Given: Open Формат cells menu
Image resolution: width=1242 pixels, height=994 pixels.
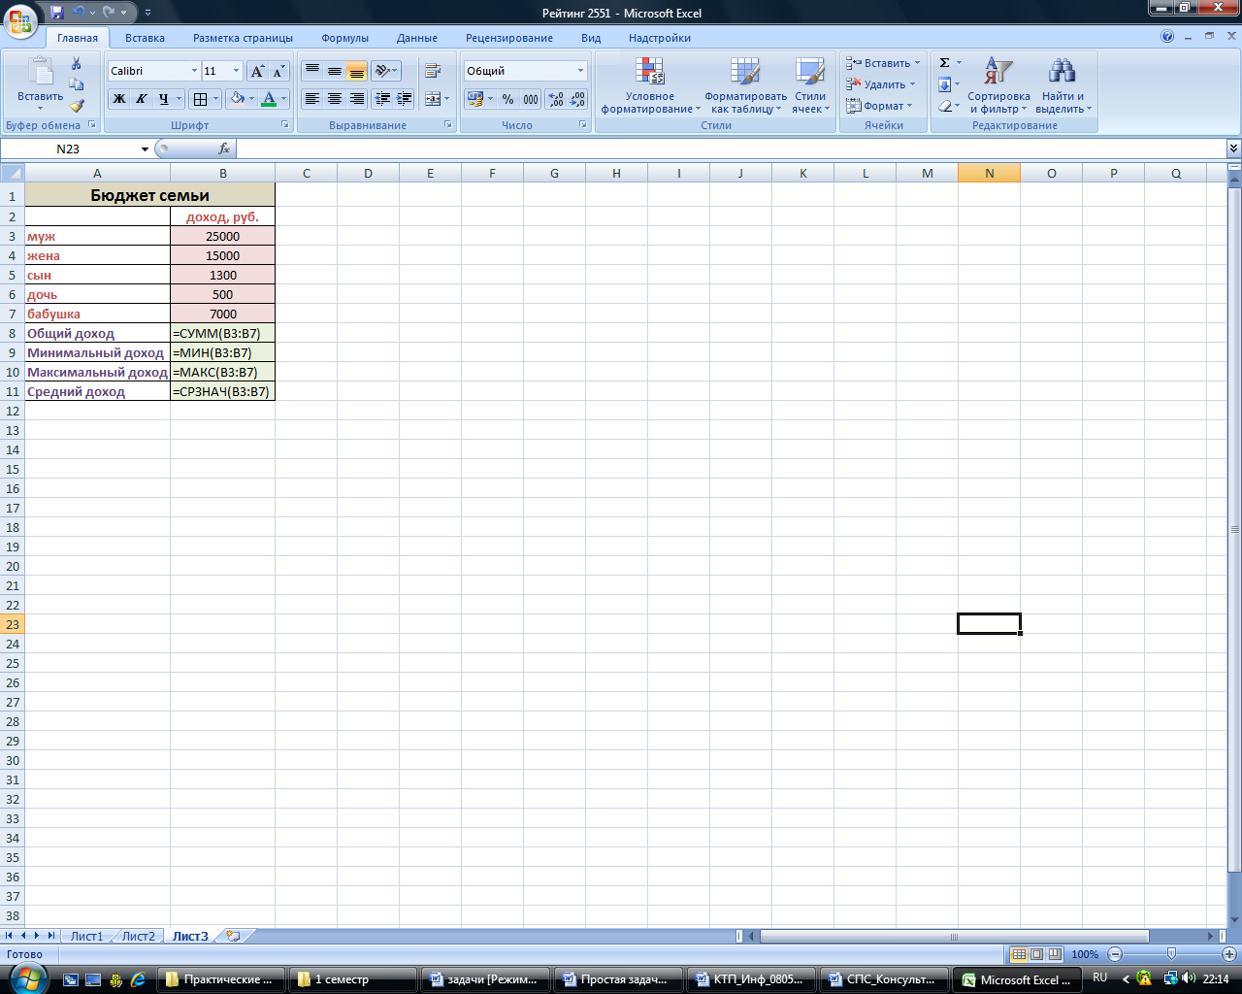Looking at the screenshot, I should click(x=878, y=106).
